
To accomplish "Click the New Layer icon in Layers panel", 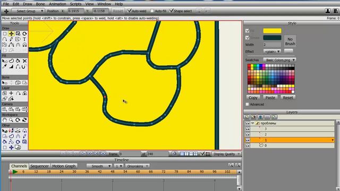I will click(246, 117).
